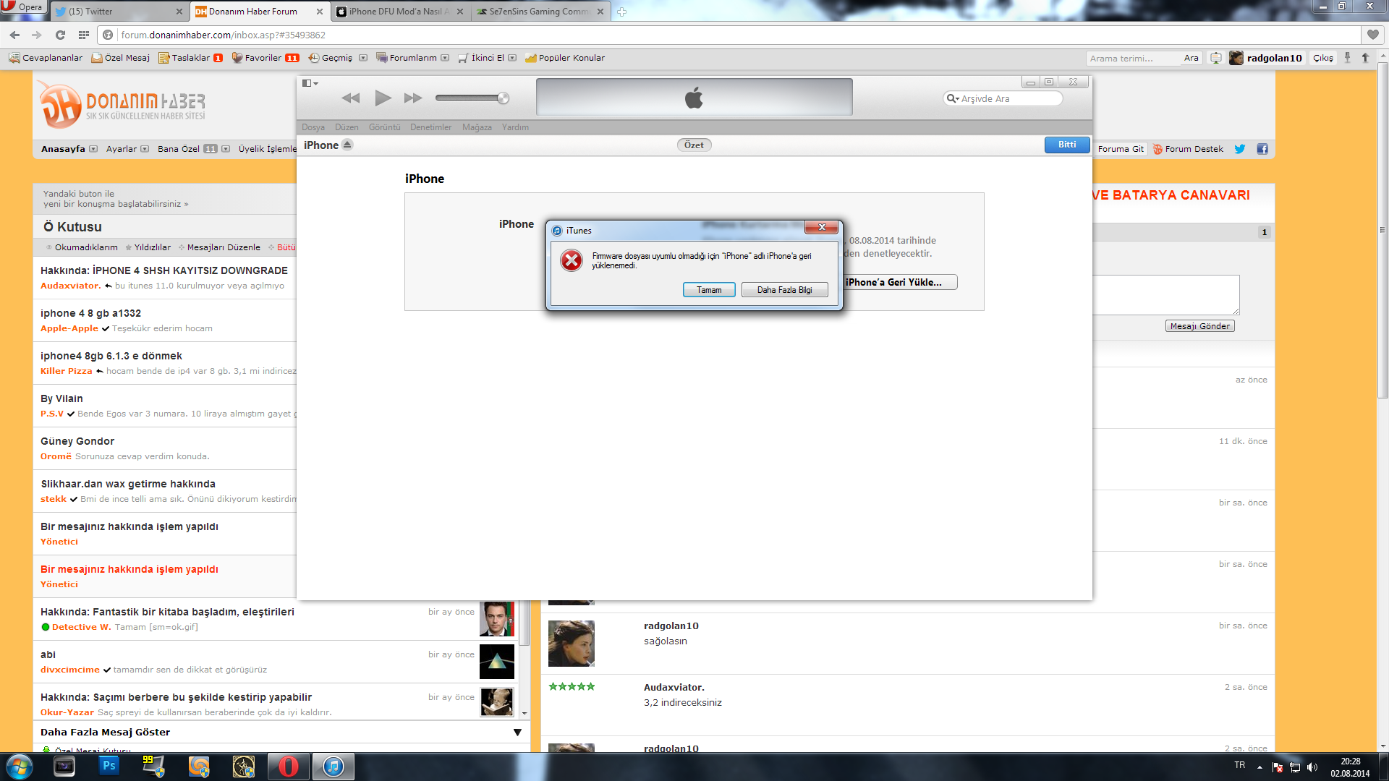Open the Görüntü menu in iTunes
Screen dimensions: 1389x781
[x=384, y=127]
